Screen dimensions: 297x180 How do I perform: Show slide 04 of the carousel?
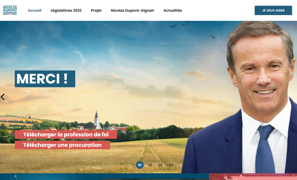click(x=171, y=165)
